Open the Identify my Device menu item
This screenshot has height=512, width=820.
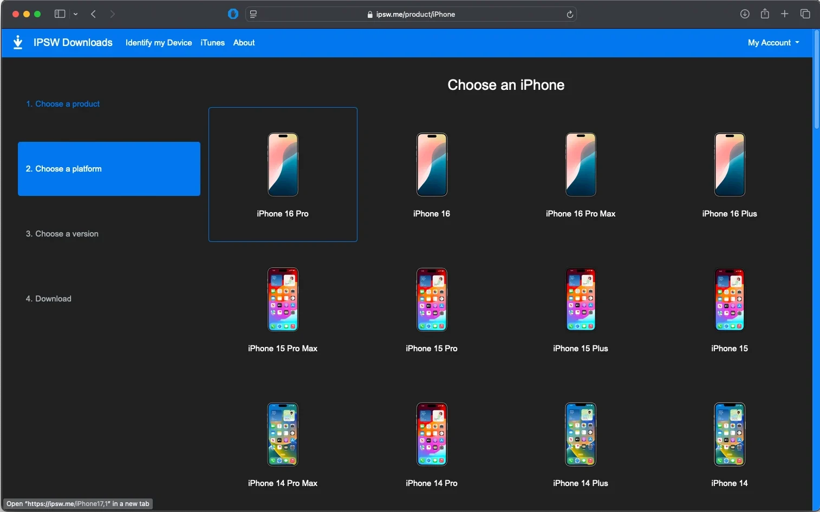(x=158, y=43)
